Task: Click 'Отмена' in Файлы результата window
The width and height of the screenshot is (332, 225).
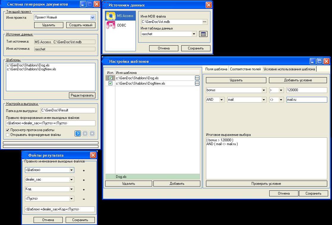Action: [x=48, y=220]
